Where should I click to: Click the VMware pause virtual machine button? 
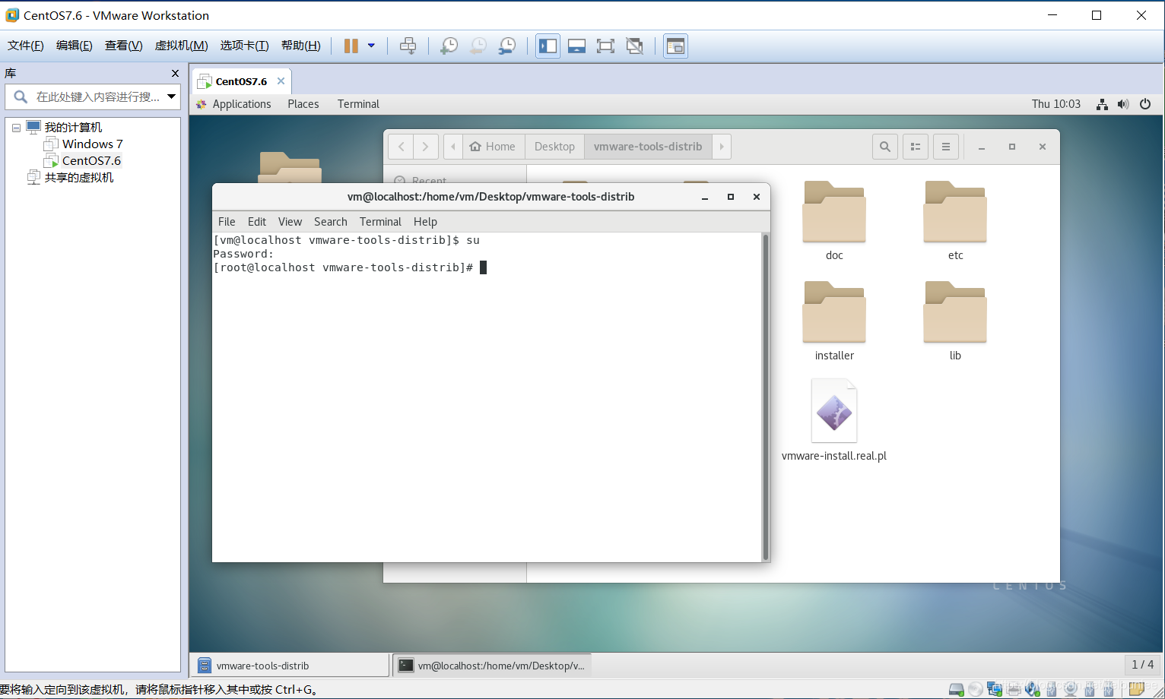point(351,46)
